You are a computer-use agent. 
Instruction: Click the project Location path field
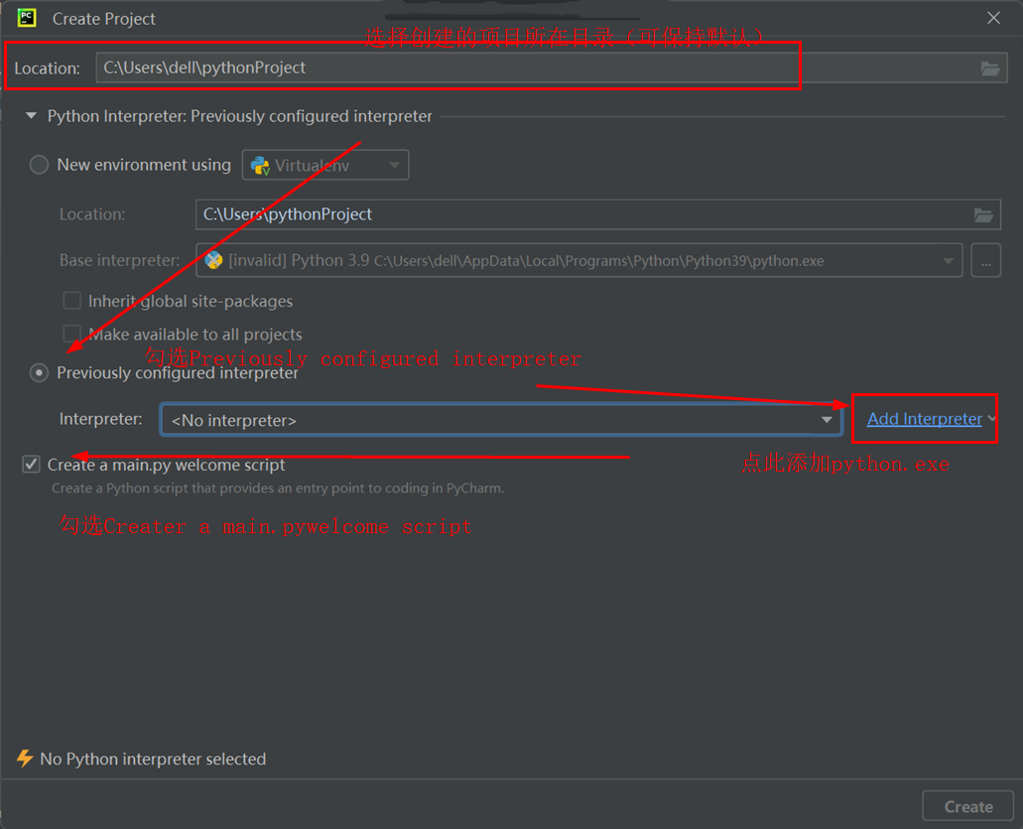pyautogui.click(x=552, y=68)
